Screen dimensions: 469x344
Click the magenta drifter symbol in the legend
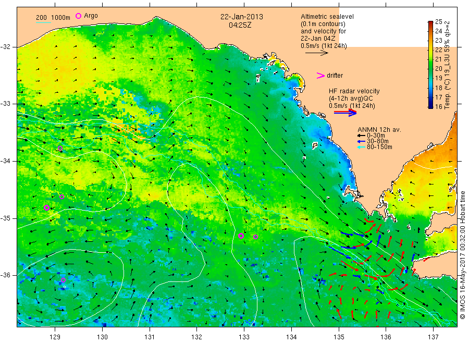[320, 76]
